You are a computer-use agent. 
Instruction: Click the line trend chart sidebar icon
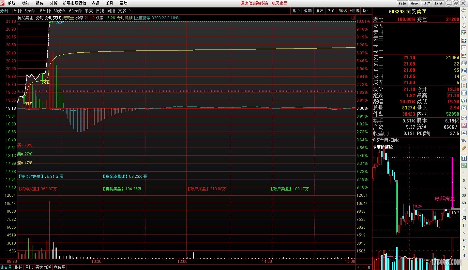[464, 48]
